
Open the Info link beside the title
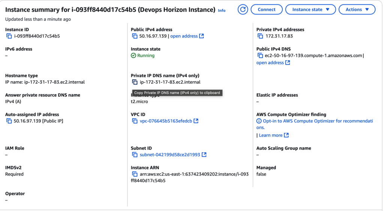[222, 10]
